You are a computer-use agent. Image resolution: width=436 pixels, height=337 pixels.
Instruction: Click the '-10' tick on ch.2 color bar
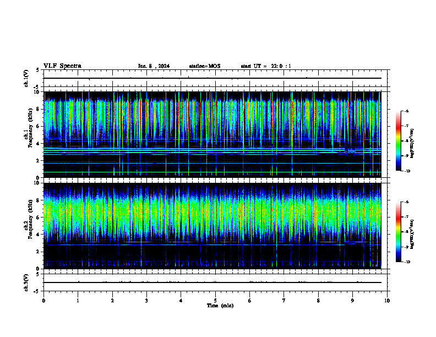407,262
